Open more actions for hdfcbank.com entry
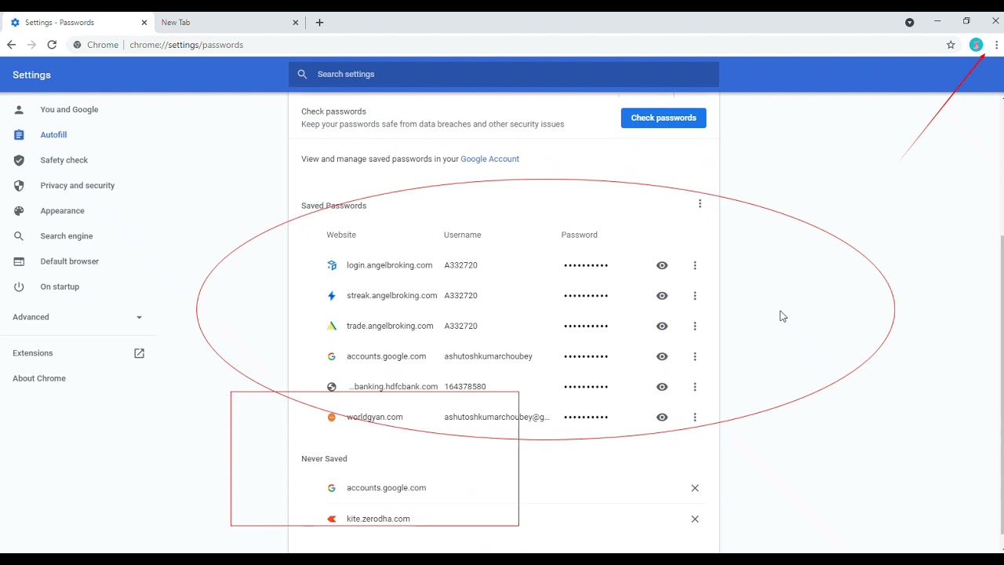The image size is (1004, 565). [695, 387]
